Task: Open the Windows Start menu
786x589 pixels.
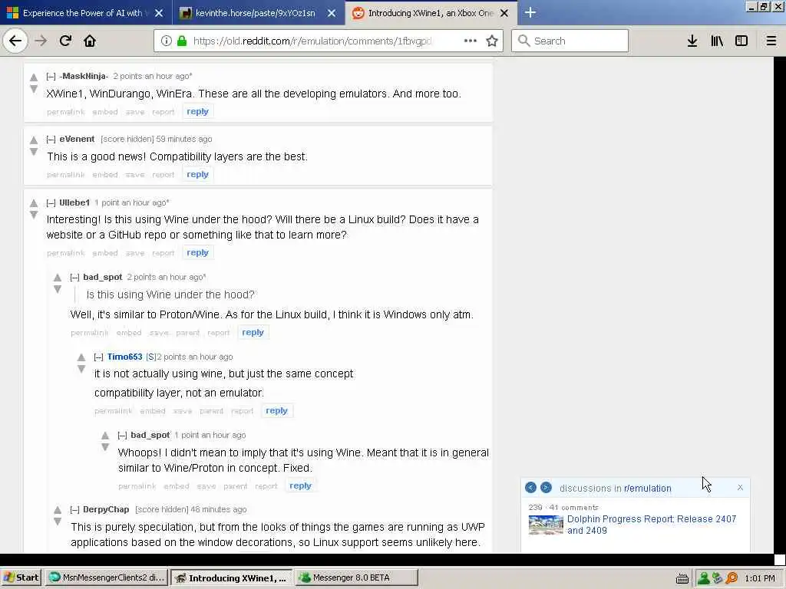Action: 21,577
